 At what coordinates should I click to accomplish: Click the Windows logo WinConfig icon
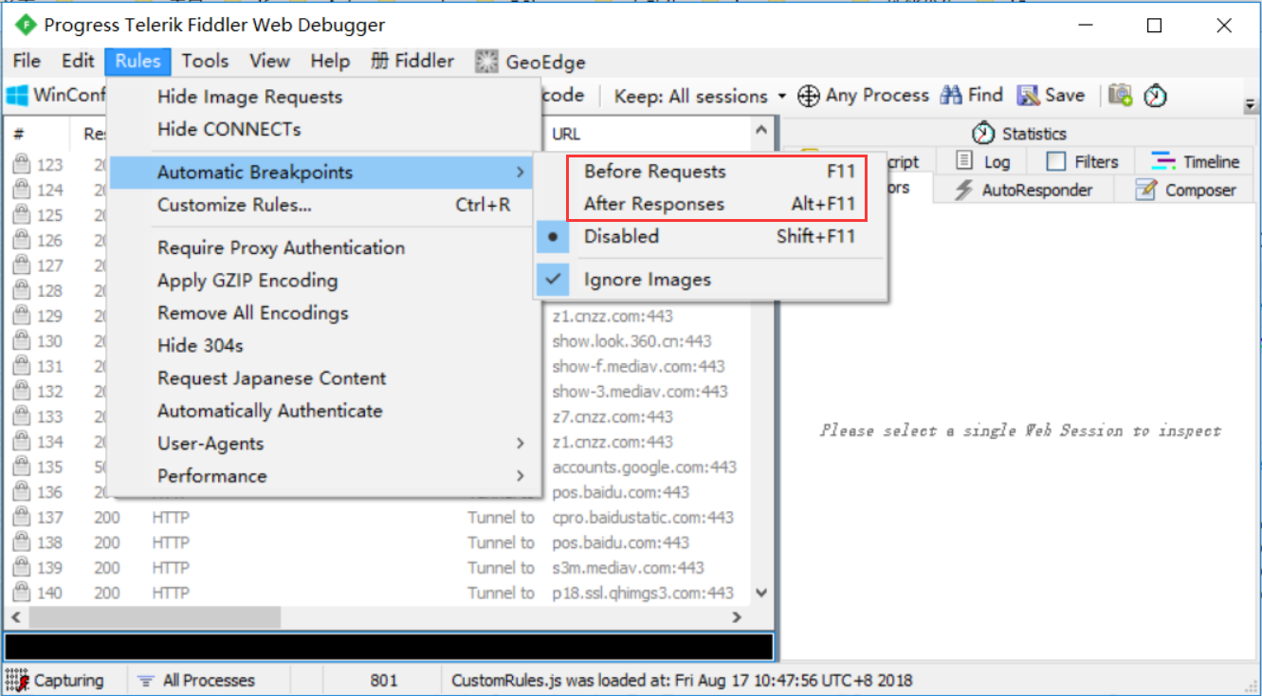[x=17, y=95]
